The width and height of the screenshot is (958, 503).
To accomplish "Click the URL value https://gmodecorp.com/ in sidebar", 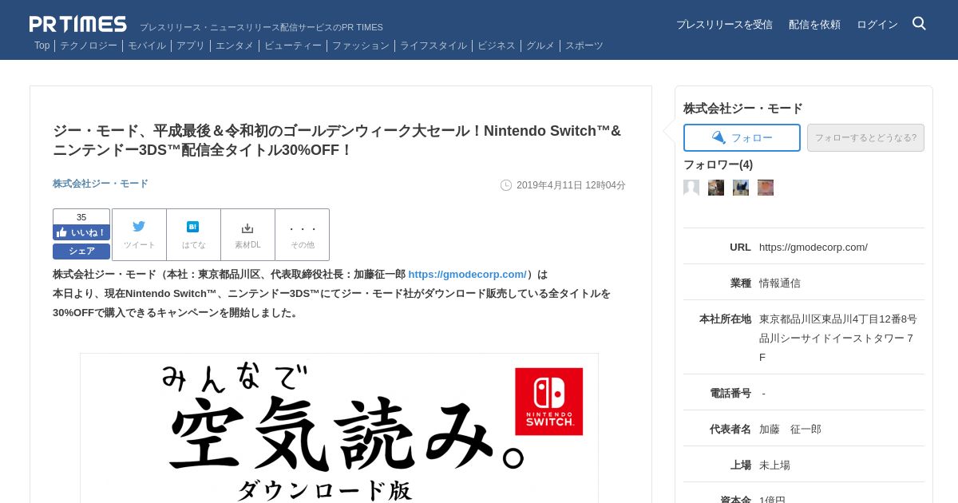I will pos(814,247).
